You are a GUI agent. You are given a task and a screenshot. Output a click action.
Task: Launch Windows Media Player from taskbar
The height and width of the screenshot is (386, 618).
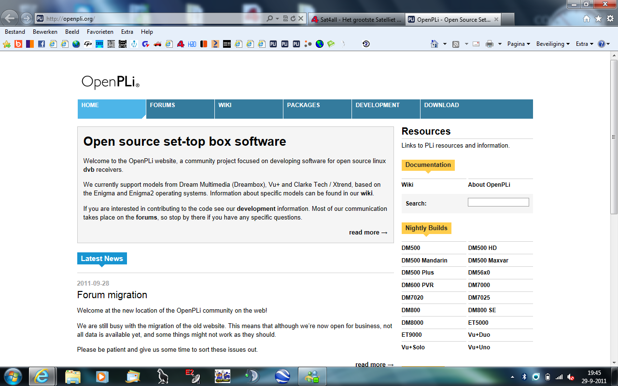(102, 376)
